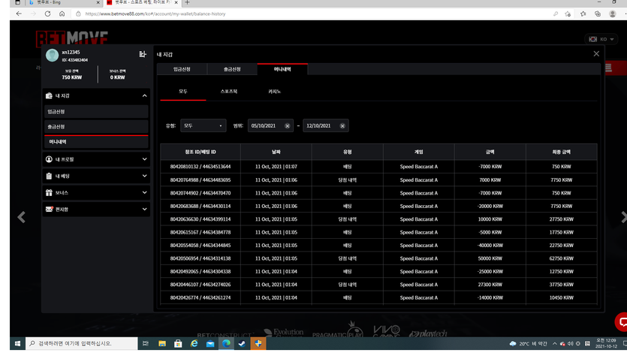Open the red hamburger menu on the site
The image size is (627, 353).
(608, 68)
